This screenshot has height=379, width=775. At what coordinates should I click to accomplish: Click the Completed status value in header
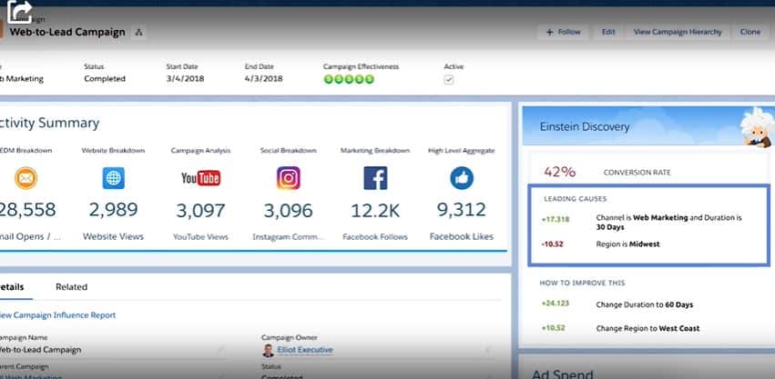coord(105,79)
